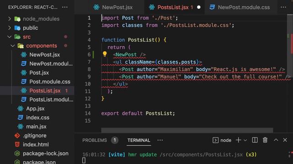The width and height of the screenshot is (293, 164).
Task: Maximize the panel with up chevron
Action: pos(276,140)
